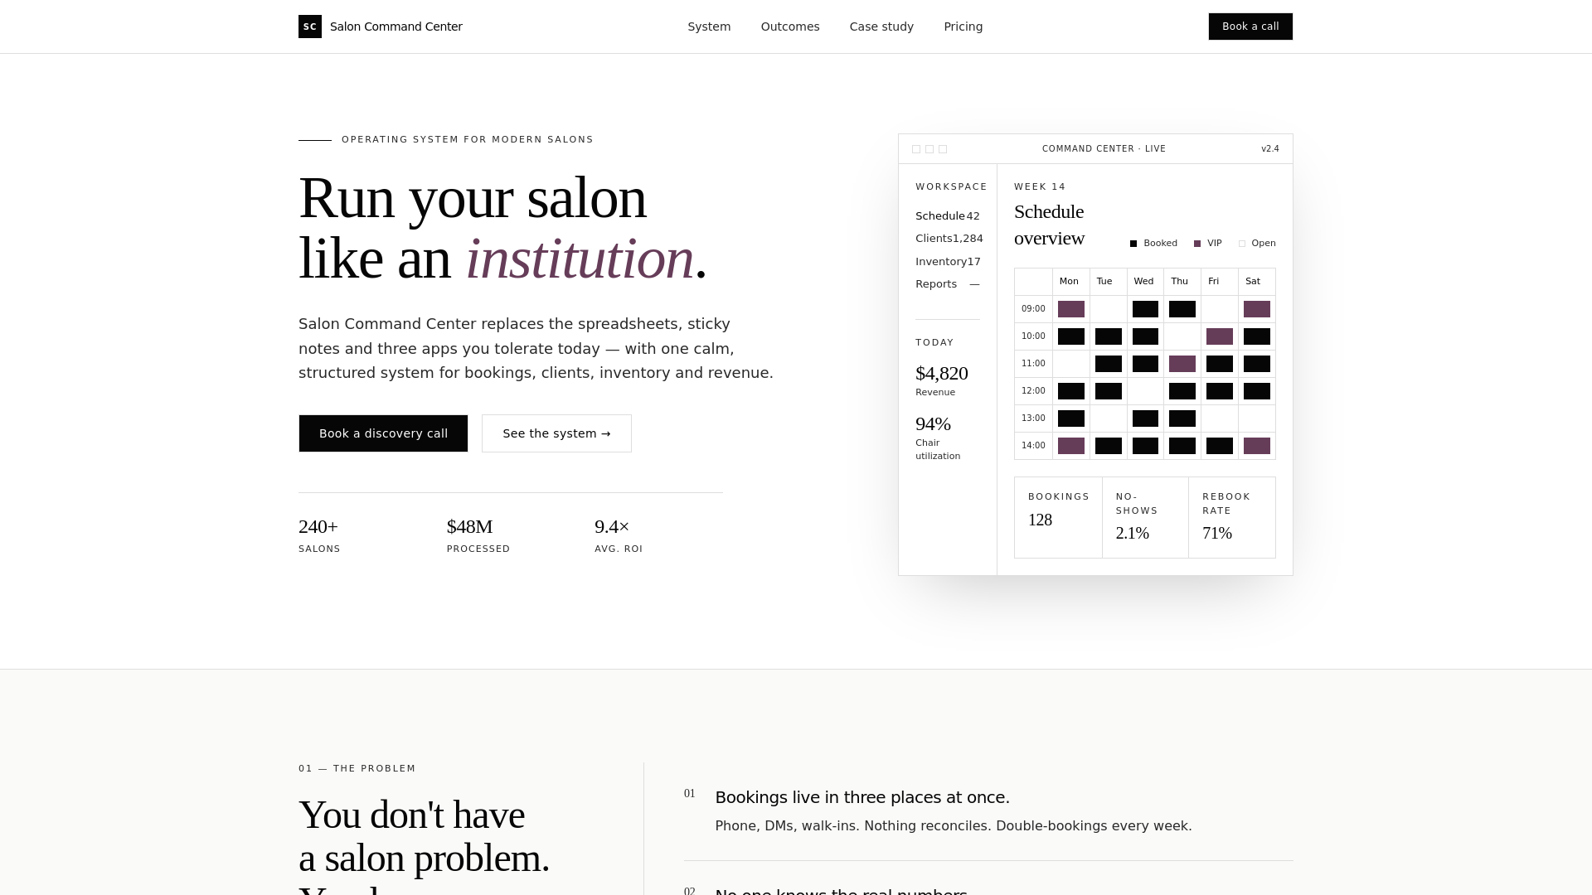Select the Thursday 11:00 VIP slot
The width and height of the screenshot is (1592, 895).
coord(1182,364)
